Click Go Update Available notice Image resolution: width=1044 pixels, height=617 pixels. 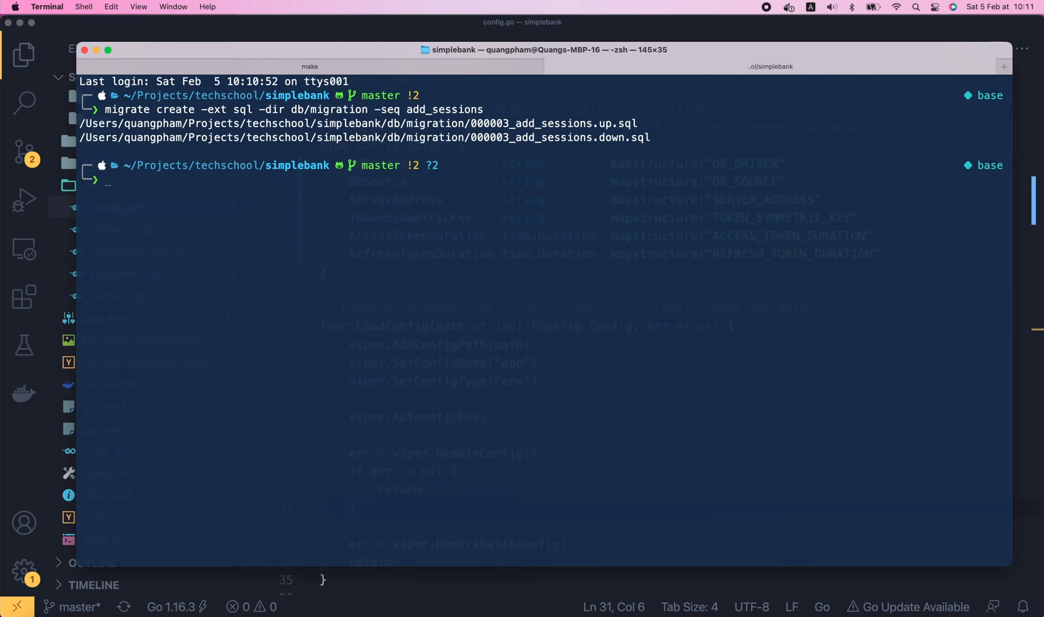pos(908,607)
